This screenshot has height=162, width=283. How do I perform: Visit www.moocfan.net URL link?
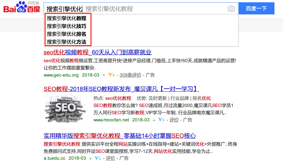tap(111, 120)
